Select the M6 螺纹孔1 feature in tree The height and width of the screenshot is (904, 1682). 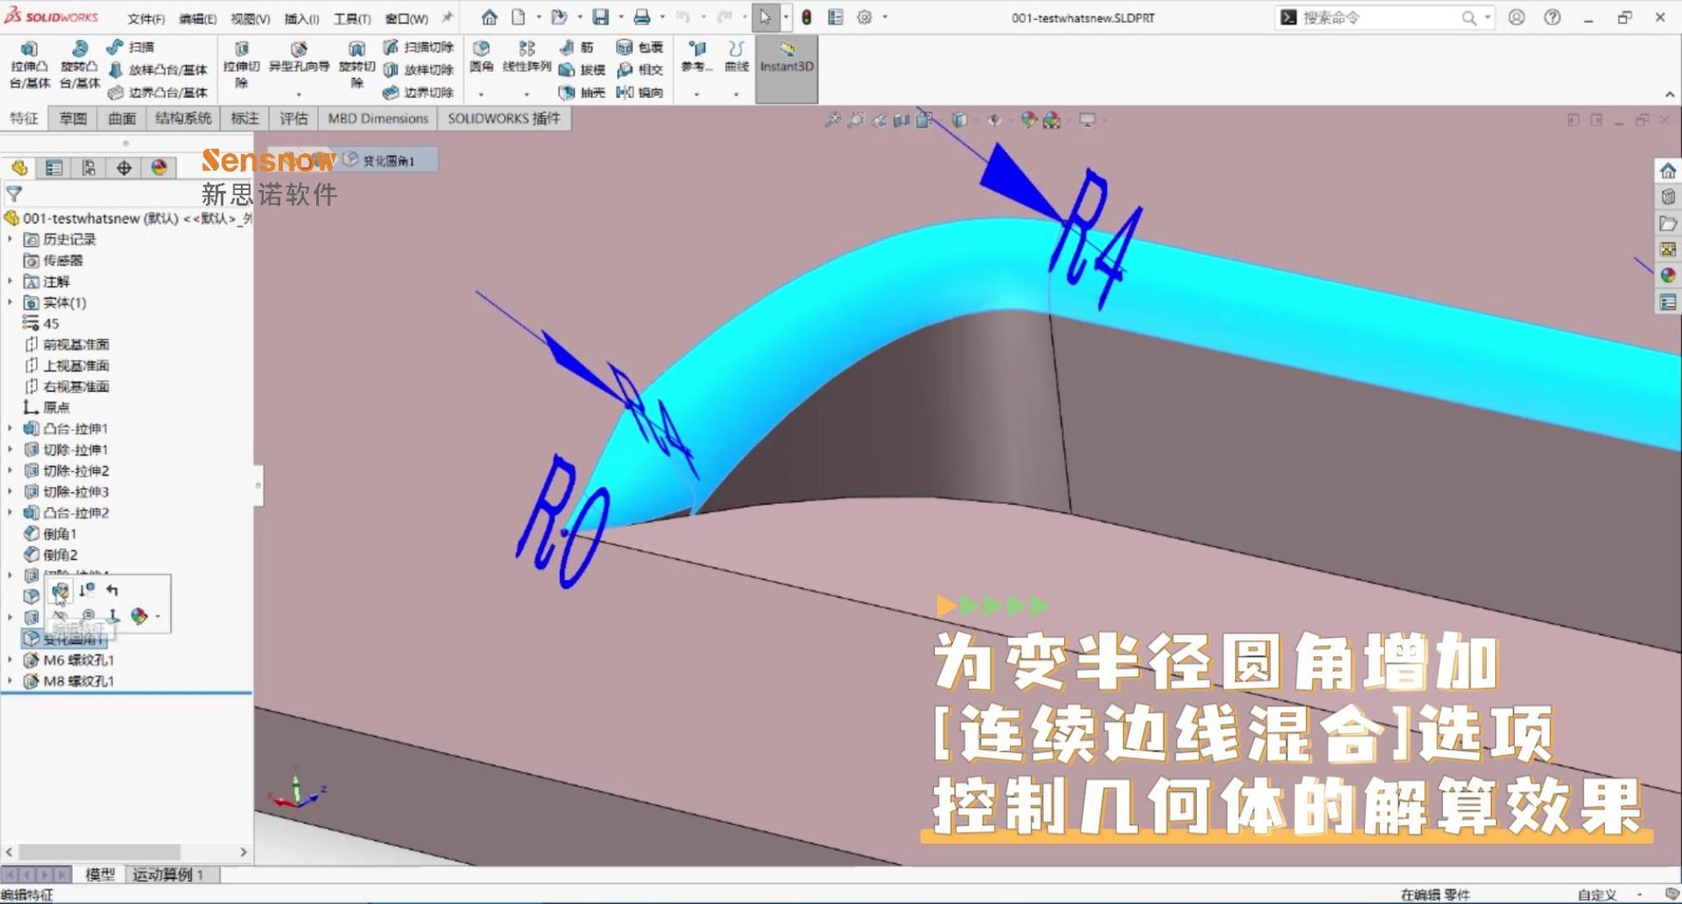(x=78, y=660)
